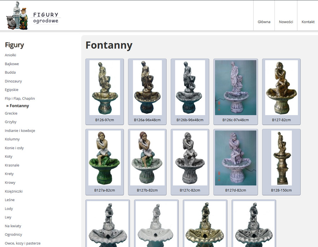View the B127d-82cm fountain picture
This screenshot has width=318, height=247.
[236, 158]
